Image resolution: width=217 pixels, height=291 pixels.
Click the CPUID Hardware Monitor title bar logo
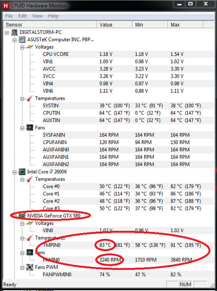coord(6,6)
